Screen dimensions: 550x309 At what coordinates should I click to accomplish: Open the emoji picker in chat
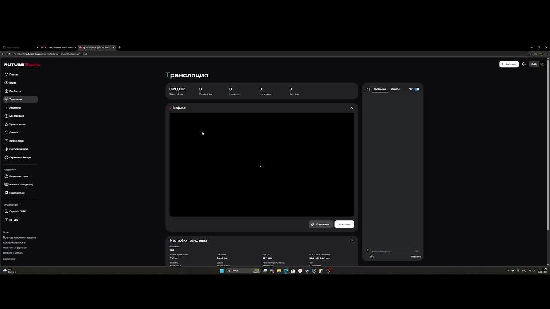(x=372, y=257)
